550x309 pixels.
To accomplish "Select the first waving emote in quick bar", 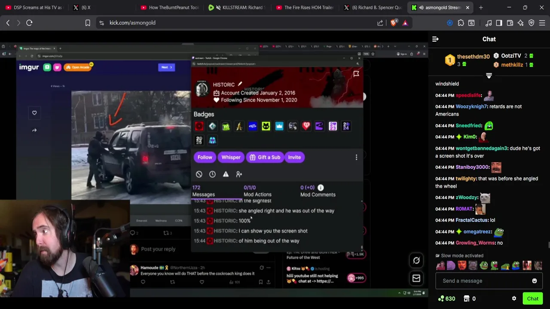I will tap(440, 266).
